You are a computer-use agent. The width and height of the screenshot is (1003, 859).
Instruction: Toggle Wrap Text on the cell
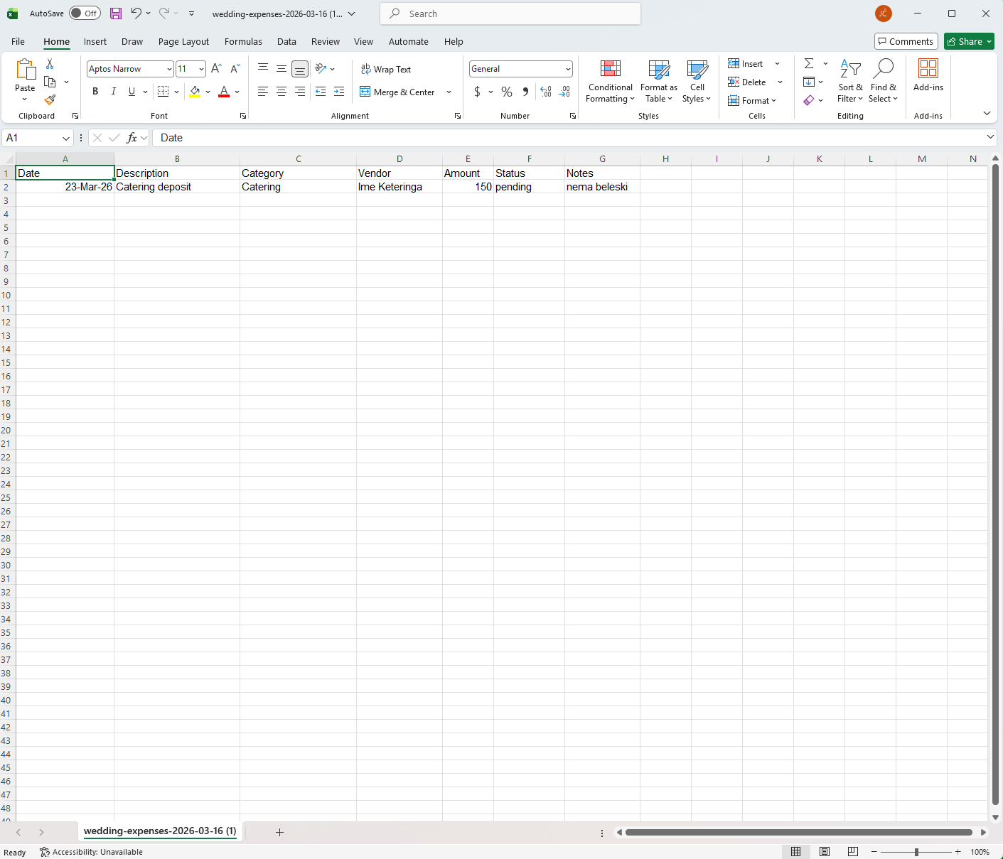click(386, 69)
